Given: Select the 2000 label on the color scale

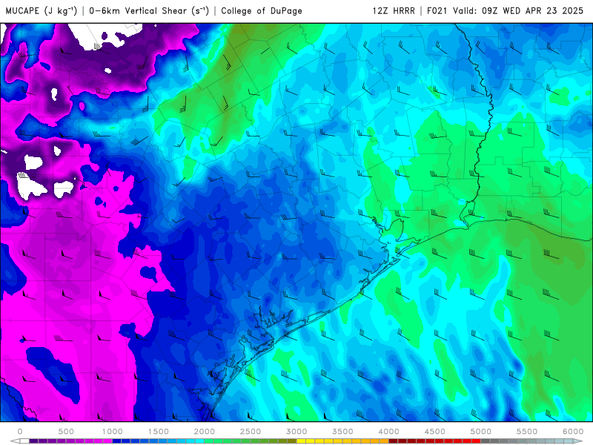Looking at the screenshot, I should click(205, 432).
